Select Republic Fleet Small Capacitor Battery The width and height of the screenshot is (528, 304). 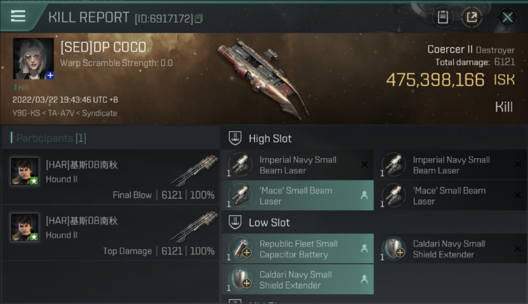tap(297, 249)
